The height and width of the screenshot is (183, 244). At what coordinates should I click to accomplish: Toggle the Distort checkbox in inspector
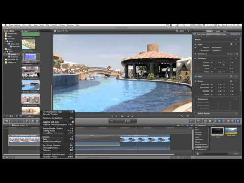coord(196,81)
